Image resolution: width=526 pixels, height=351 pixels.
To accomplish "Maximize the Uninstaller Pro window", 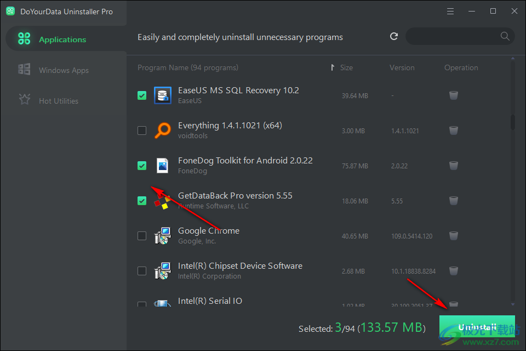I will pyautogui.click(x=493, y=12).
